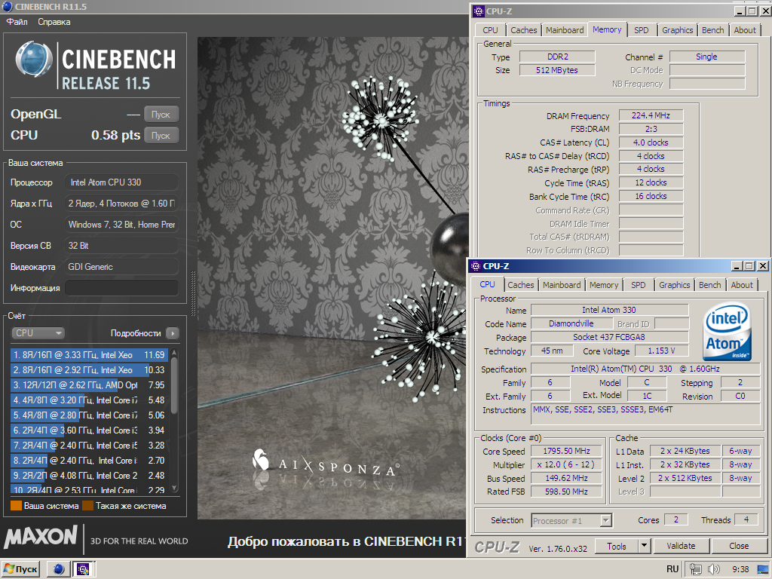This screenshot has width=772, height=579.
Task: Click the Cinebench title bar icon
Action: tap(8, 6)
